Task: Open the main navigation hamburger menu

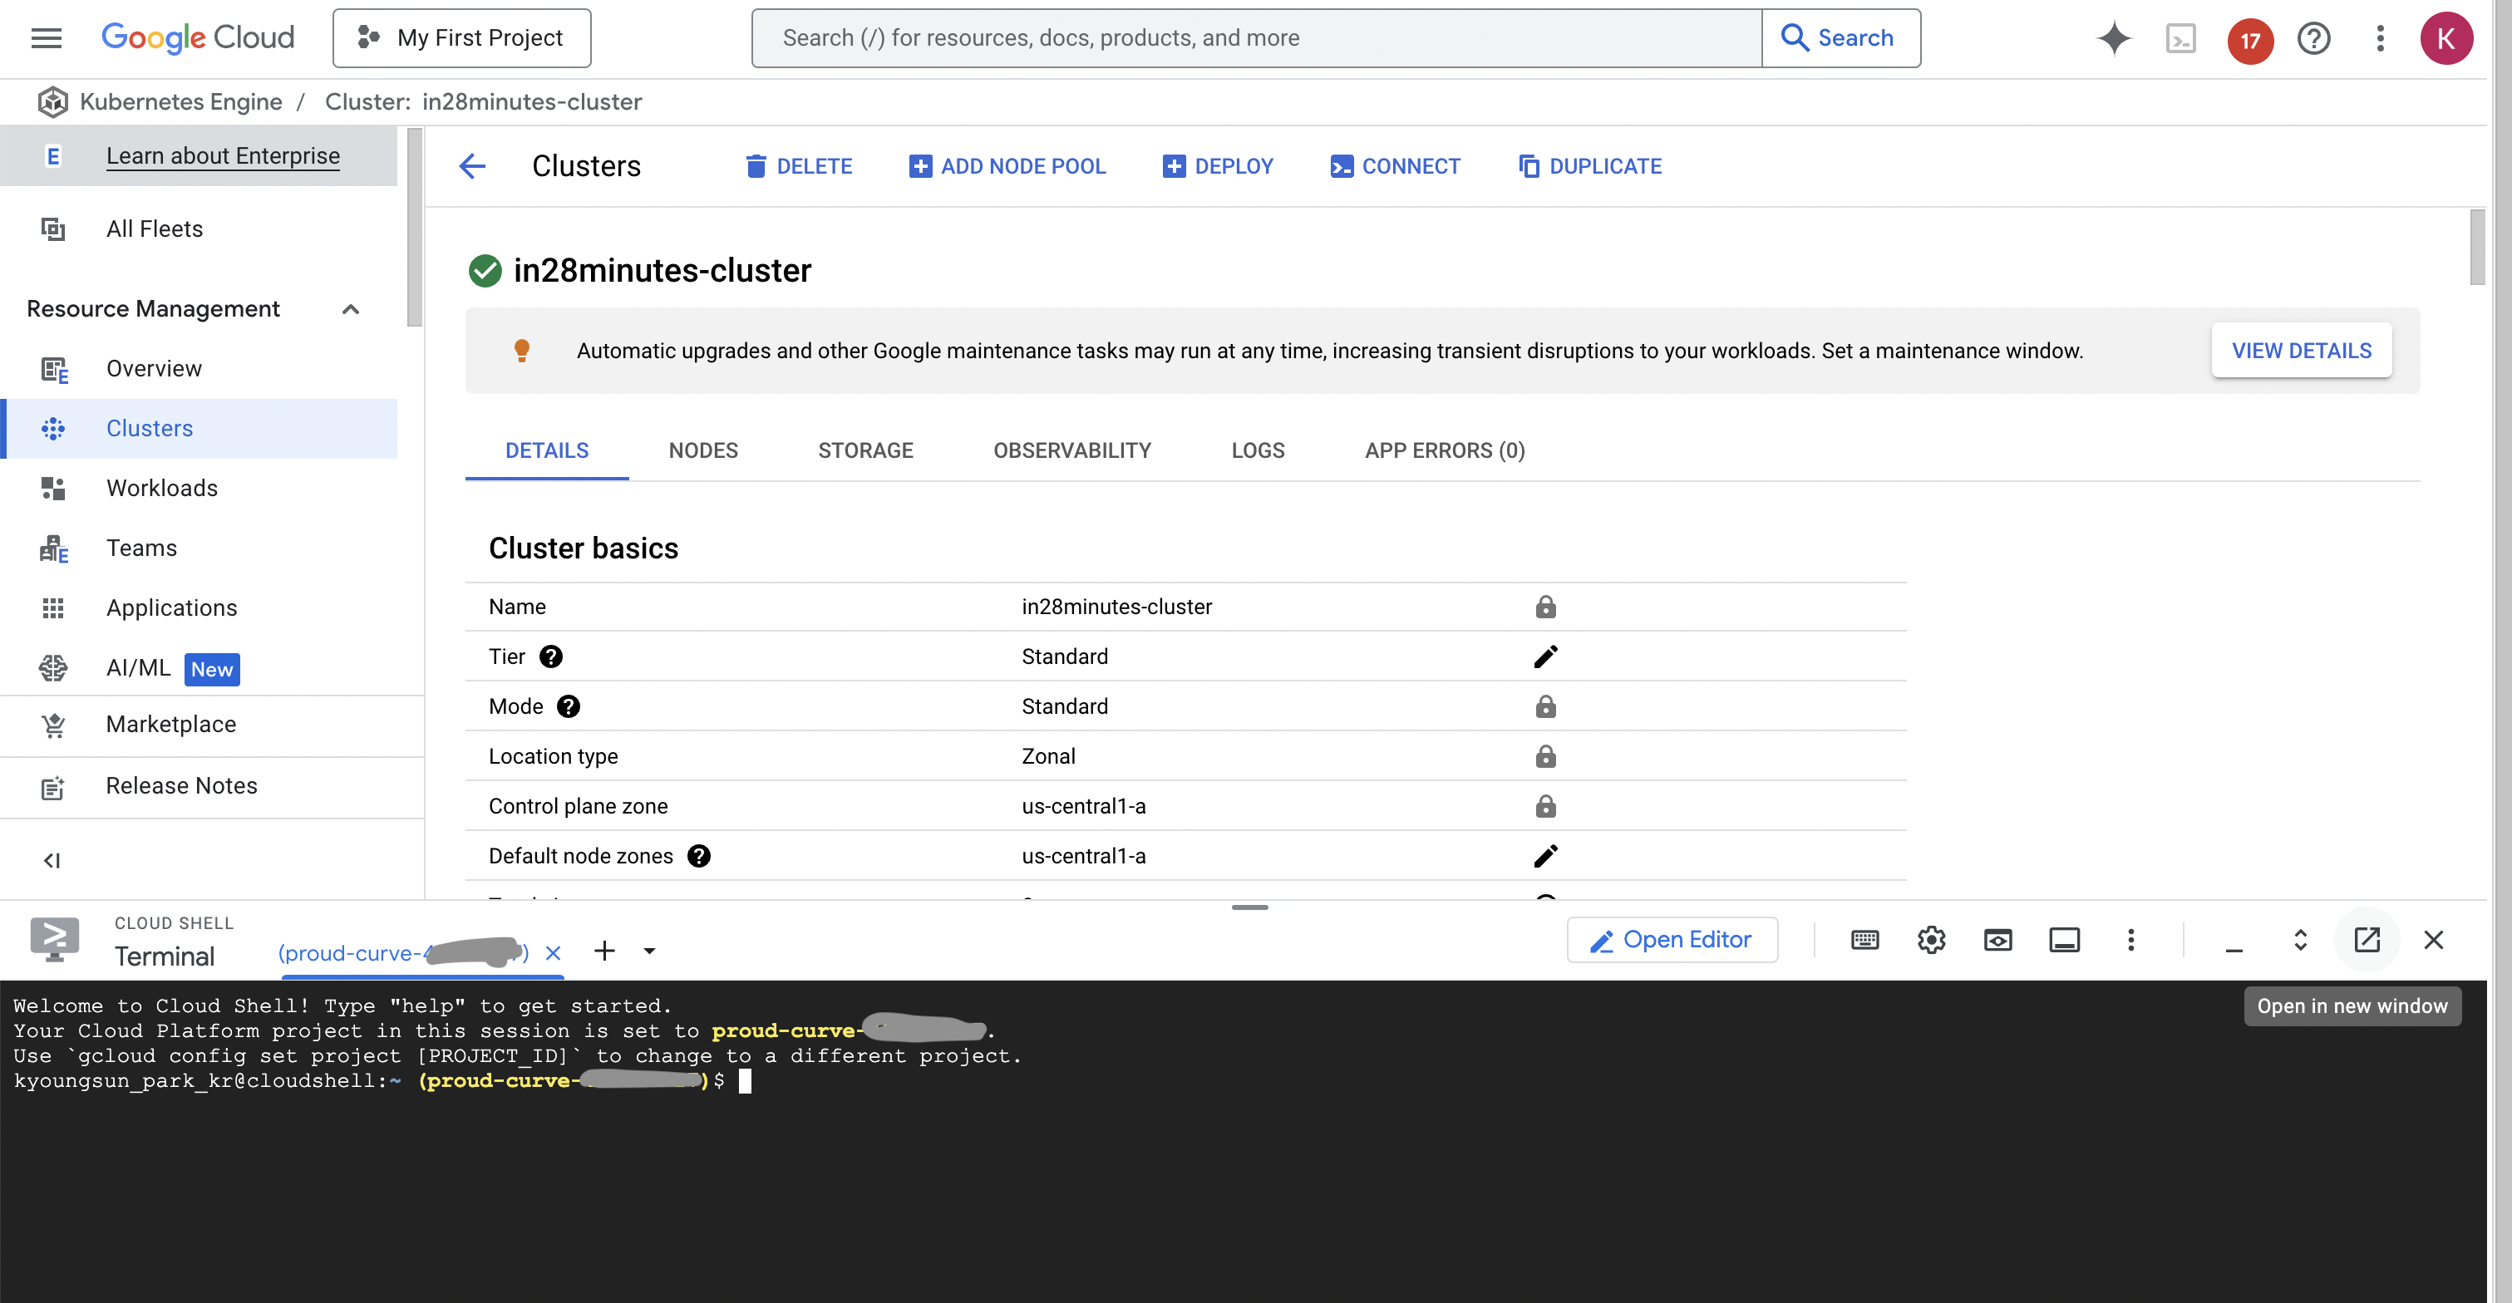Action: 46,38
